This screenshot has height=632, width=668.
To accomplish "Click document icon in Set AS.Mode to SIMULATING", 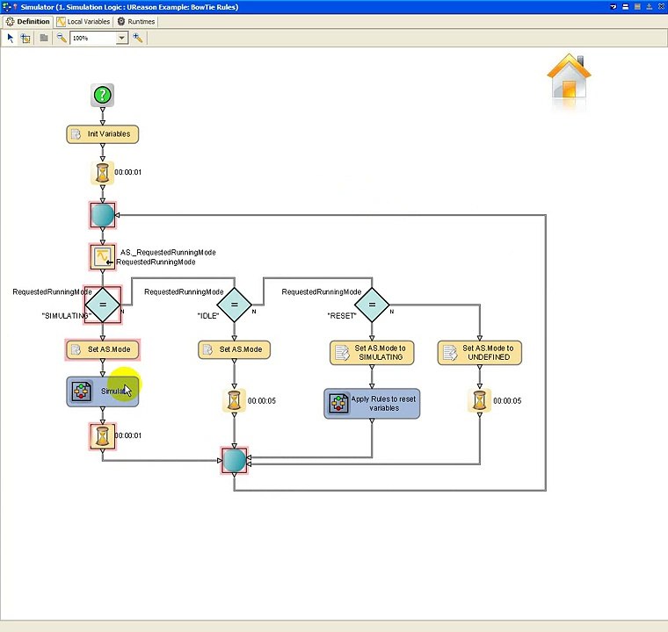I will pos(342,353).
